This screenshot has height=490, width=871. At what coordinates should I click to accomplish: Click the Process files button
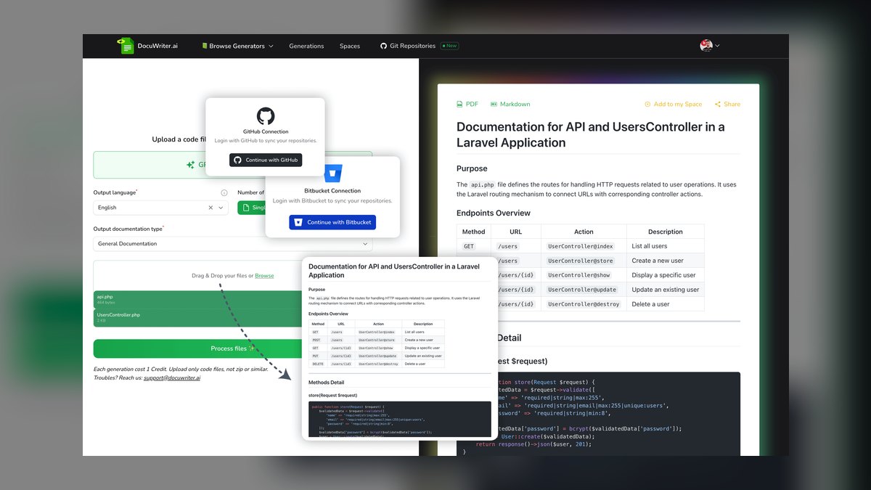tap(232, 348)
